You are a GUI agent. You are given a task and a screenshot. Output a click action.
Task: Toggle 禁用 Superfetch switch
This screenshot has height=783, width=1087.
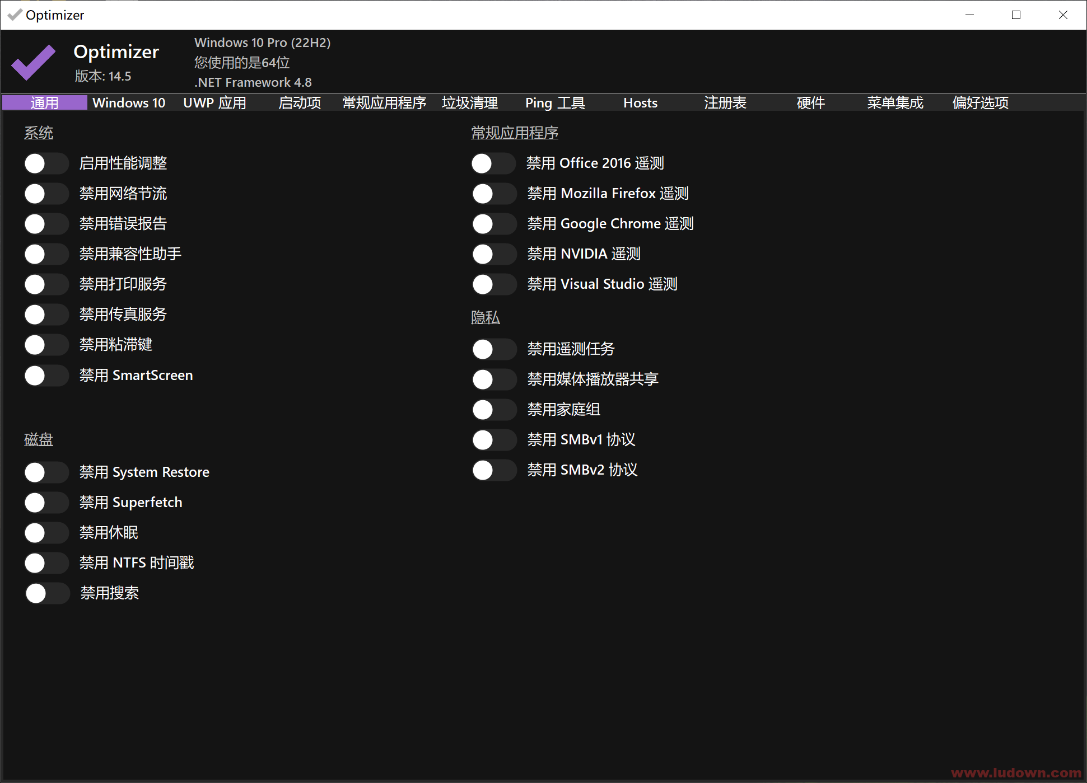pos(47,503)
